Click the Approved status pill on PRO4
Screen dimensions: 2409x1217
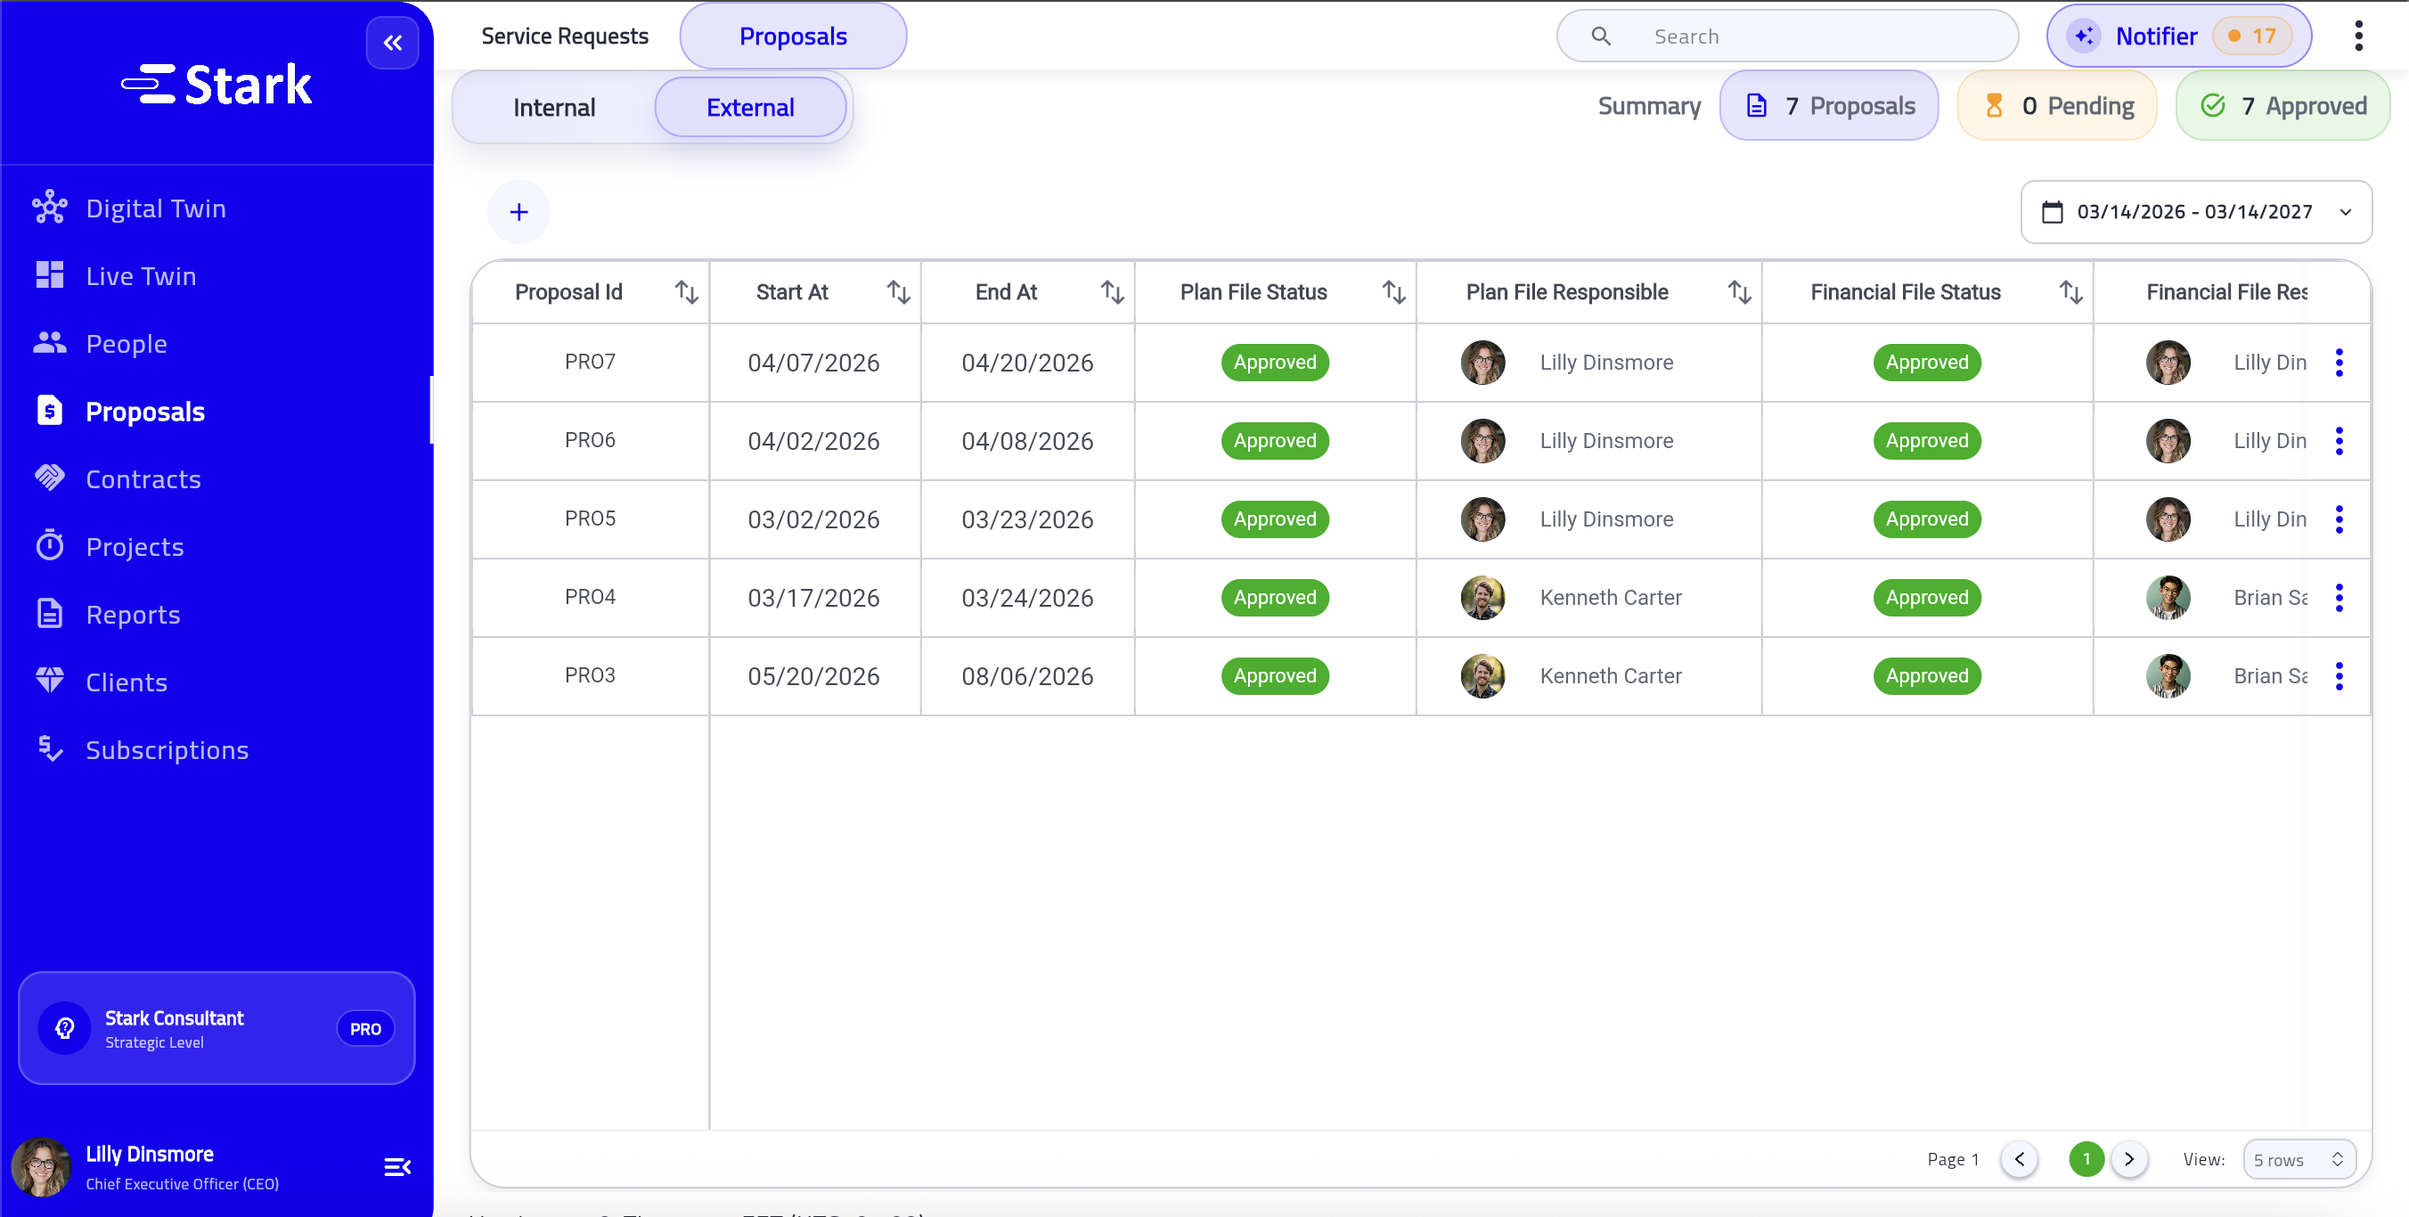click(x=1275, y=597)
